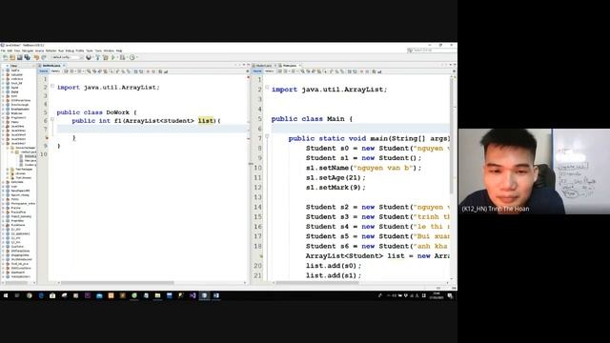Open the Refactor menu
The height and width of the screenshot is (343, 610).
[x=51, y=50]
